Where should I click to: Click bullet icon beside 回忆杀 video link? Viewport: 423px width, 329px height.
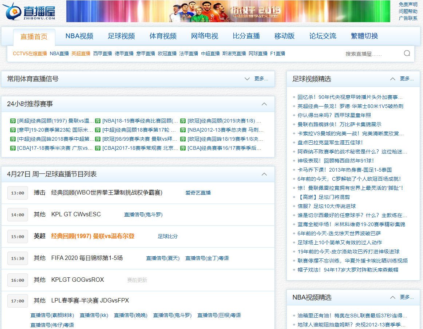click(294, 97)
